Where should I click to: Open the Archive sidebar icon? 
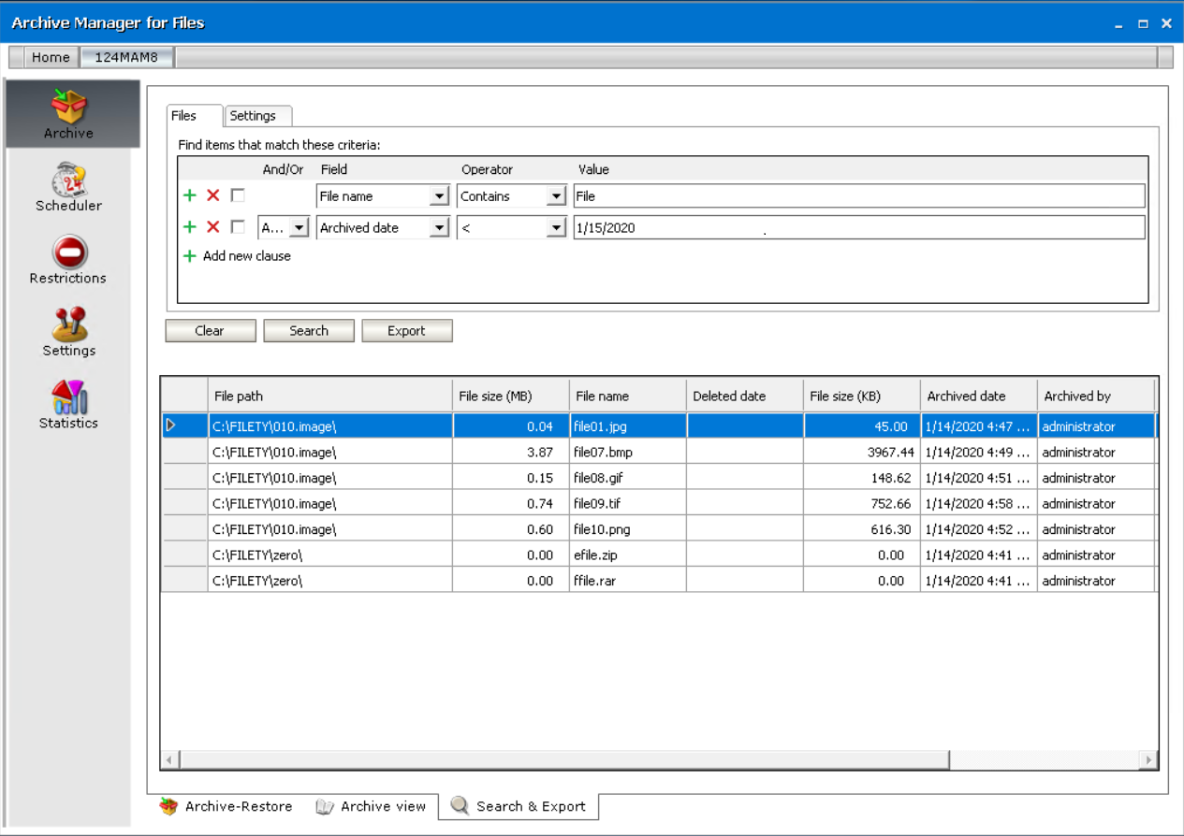click(69, 107)
